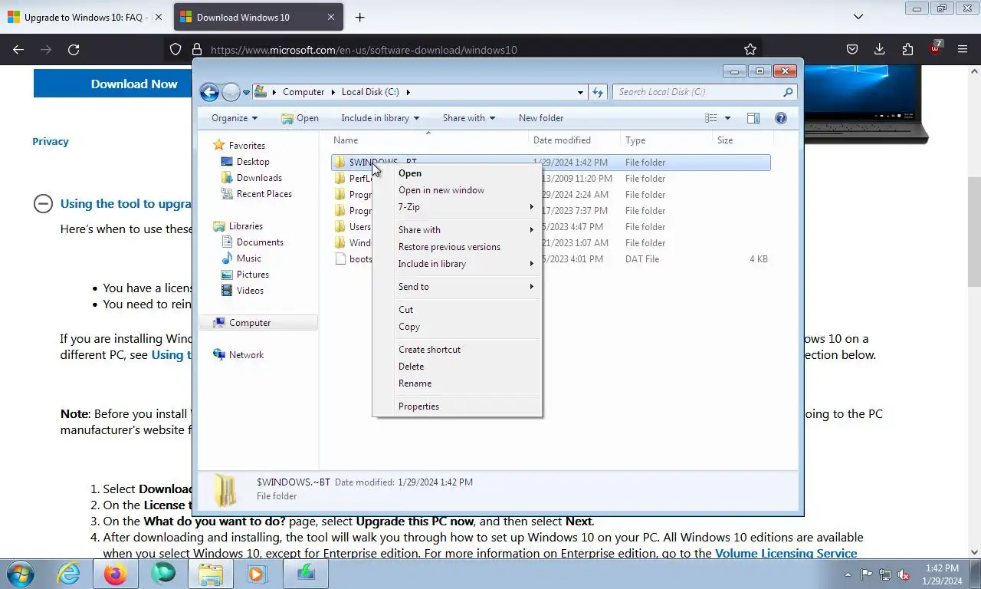The image size is (981, 589).
Task: Sort by the Name column header
Action: 429,140
